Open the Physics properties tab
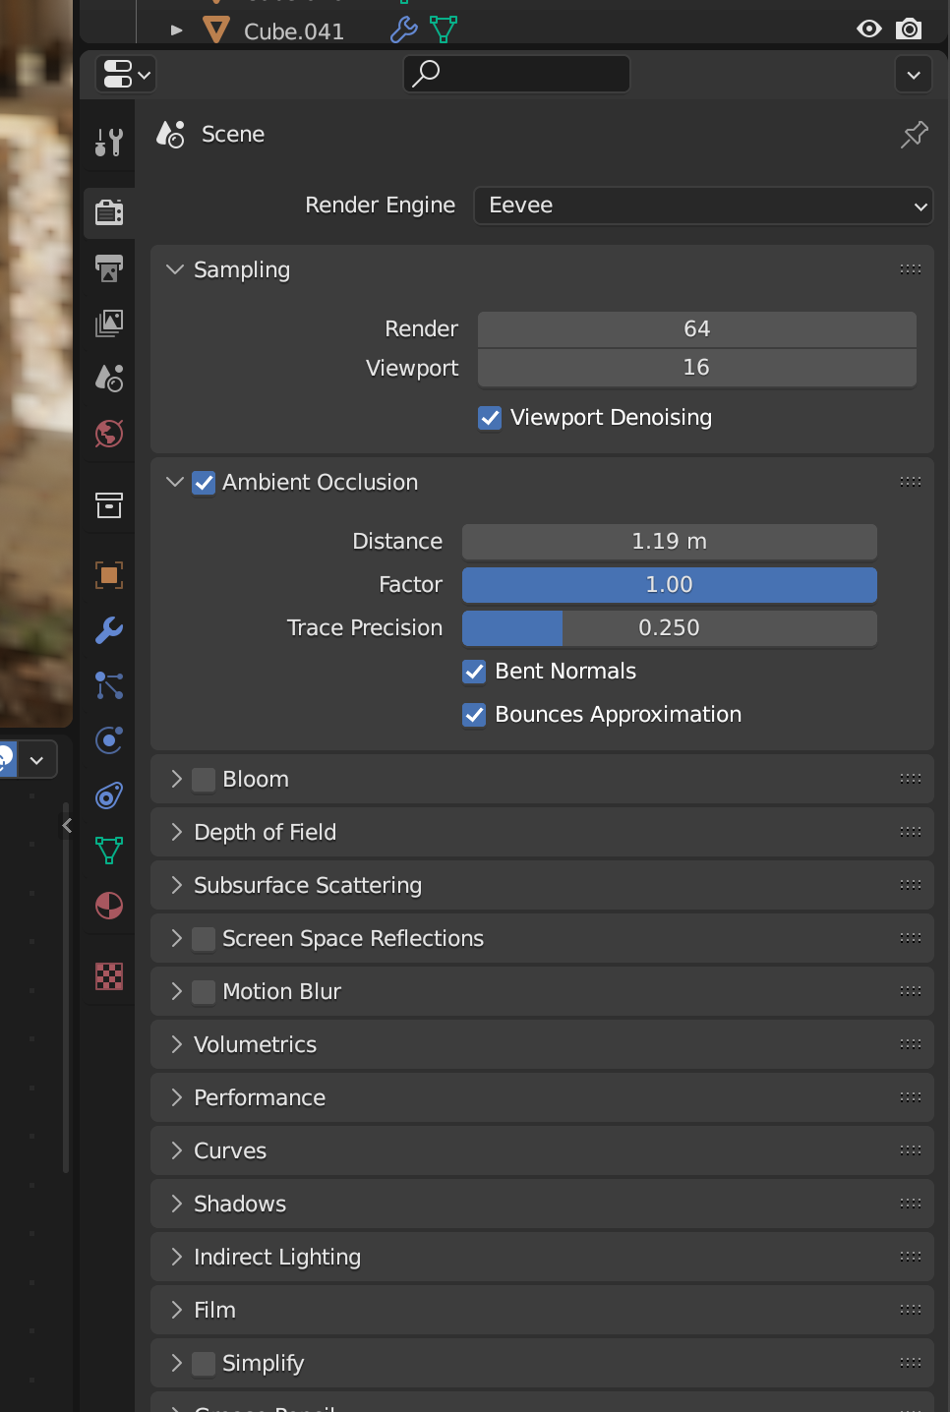950x1412 pixels. (109, 739)
